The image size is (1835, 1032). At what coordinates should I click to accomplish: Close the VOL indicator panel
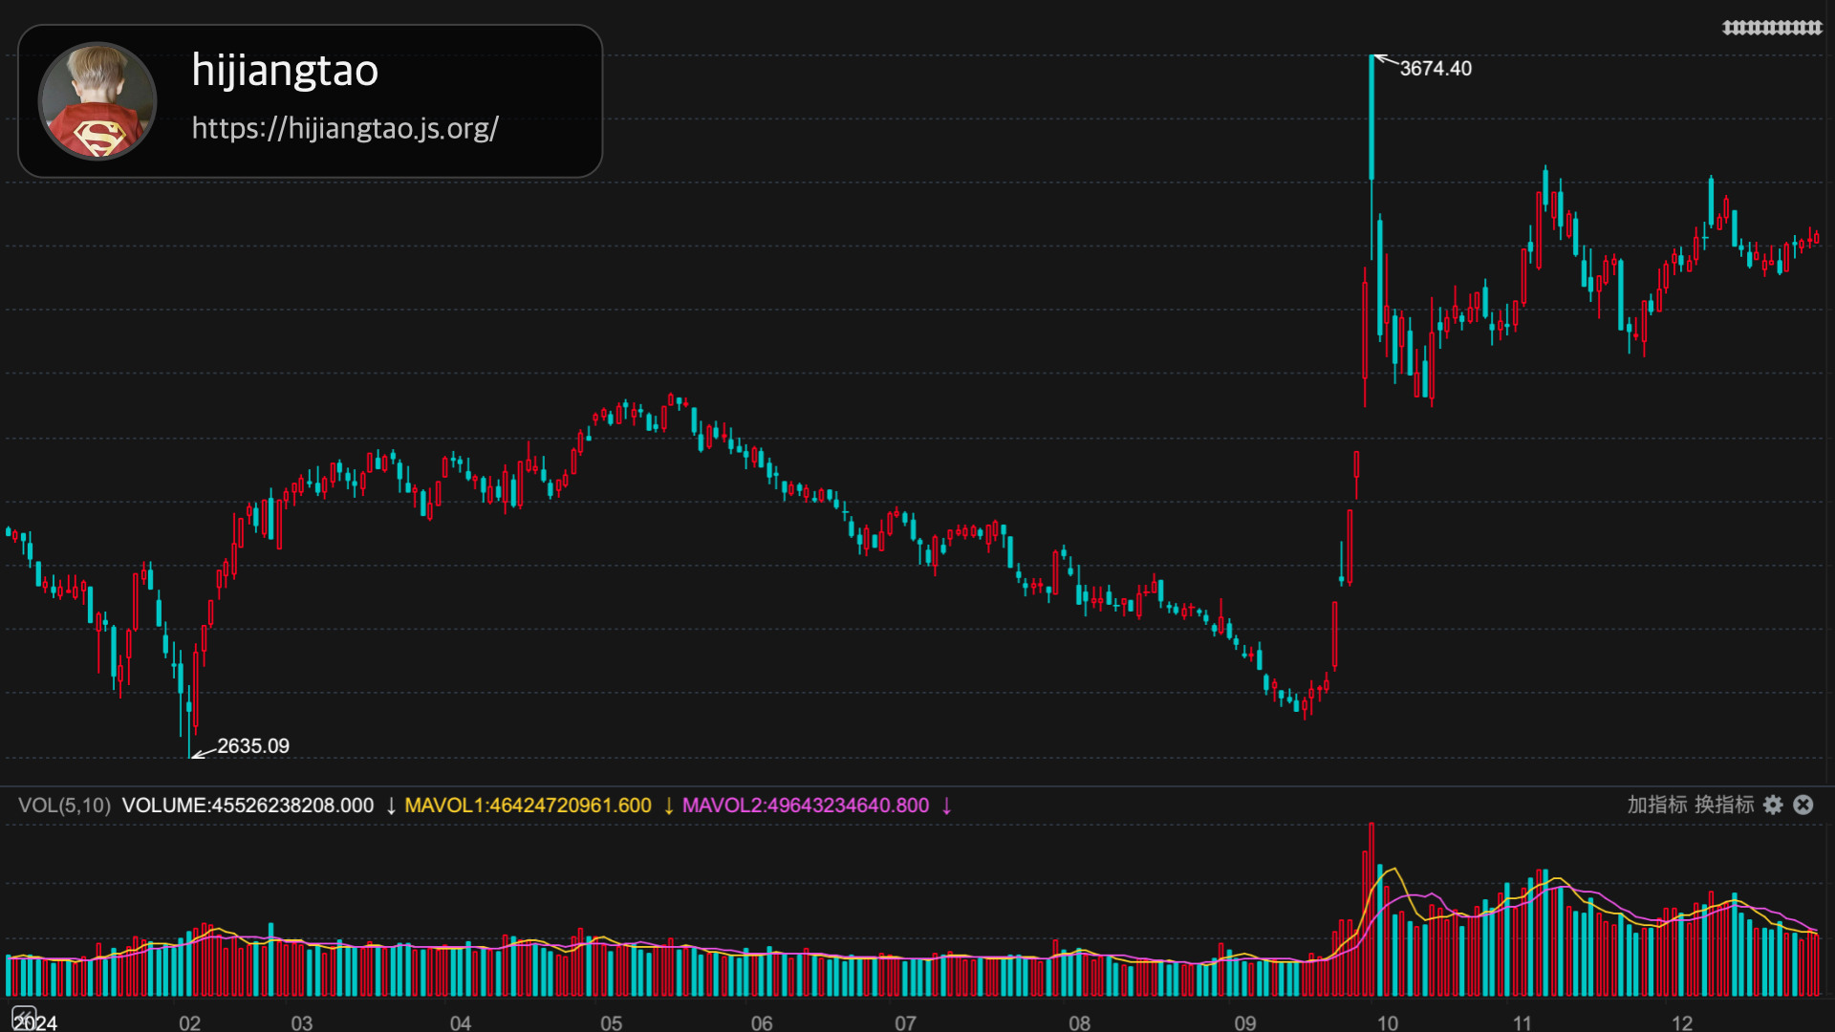[x=1803, y=805]
